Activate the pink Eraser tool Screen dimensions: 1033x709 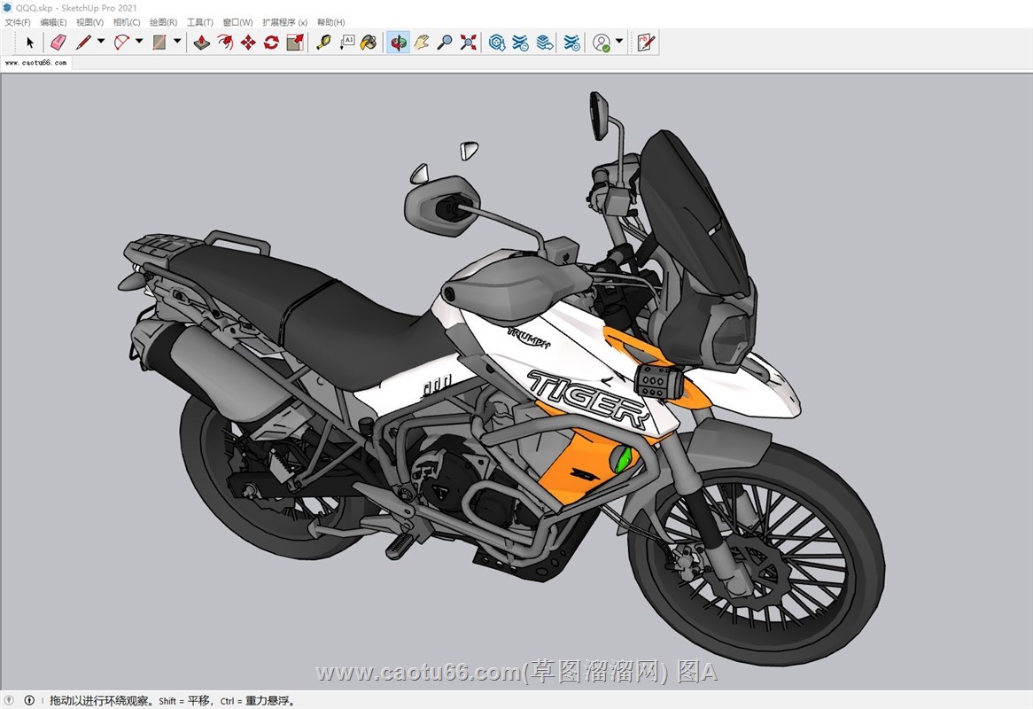[58, 43]
